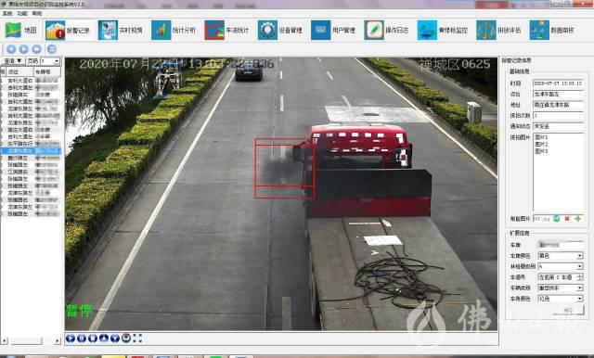
Task: Select the highlighted blue row in record list
Action: tap(31, 150)
